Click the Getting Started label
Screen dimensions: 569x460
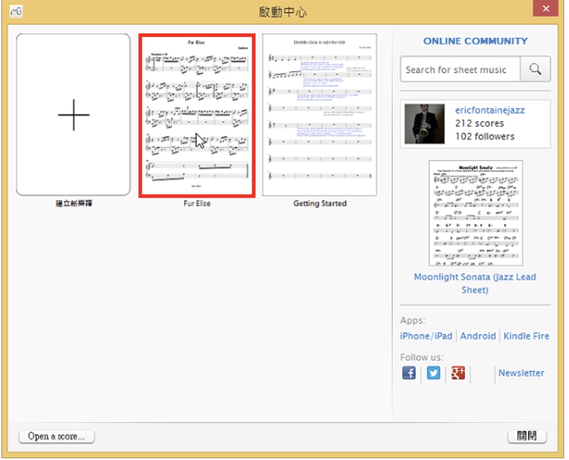pyautogui.click(x=320, y=204)
